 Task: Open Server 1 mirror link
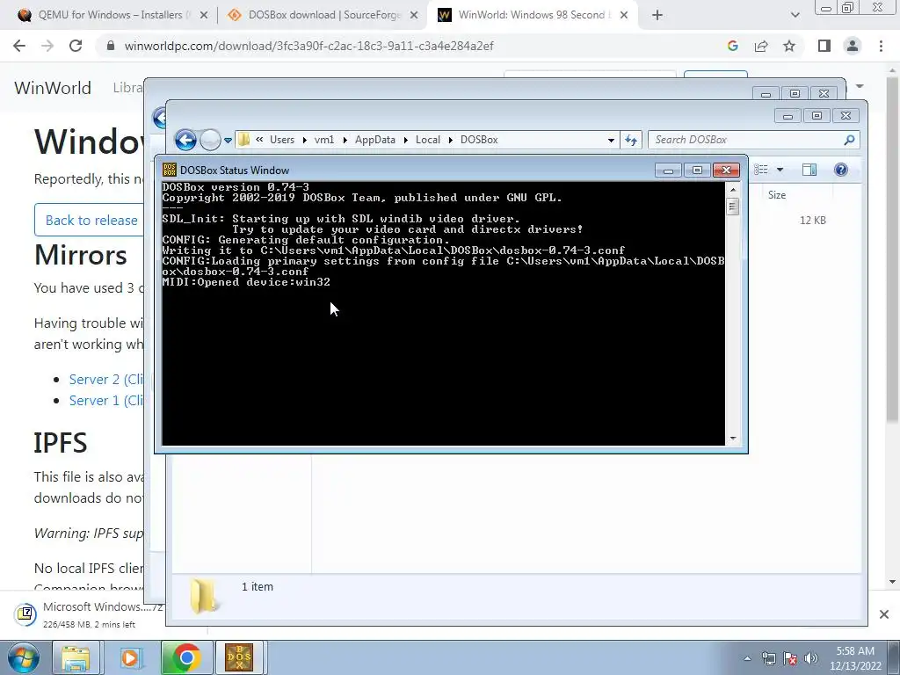[105, 401]
